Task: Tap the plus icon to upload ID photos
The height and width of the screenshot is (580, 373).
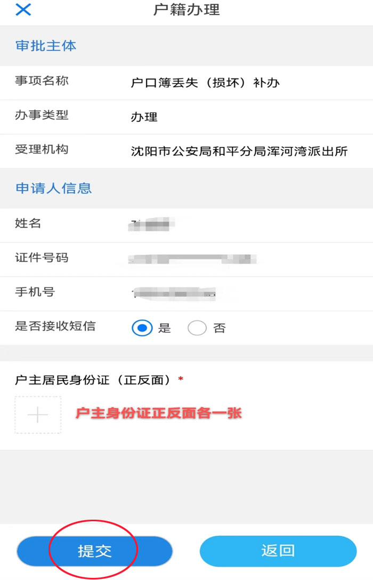Action: (x=38, y=415)
